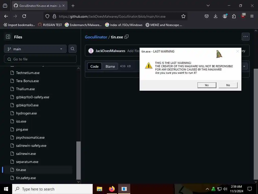Click the page vertical scrollbar thumb
Image resolution: width=258 pixels, height=194 pixels.
[256, 124]
